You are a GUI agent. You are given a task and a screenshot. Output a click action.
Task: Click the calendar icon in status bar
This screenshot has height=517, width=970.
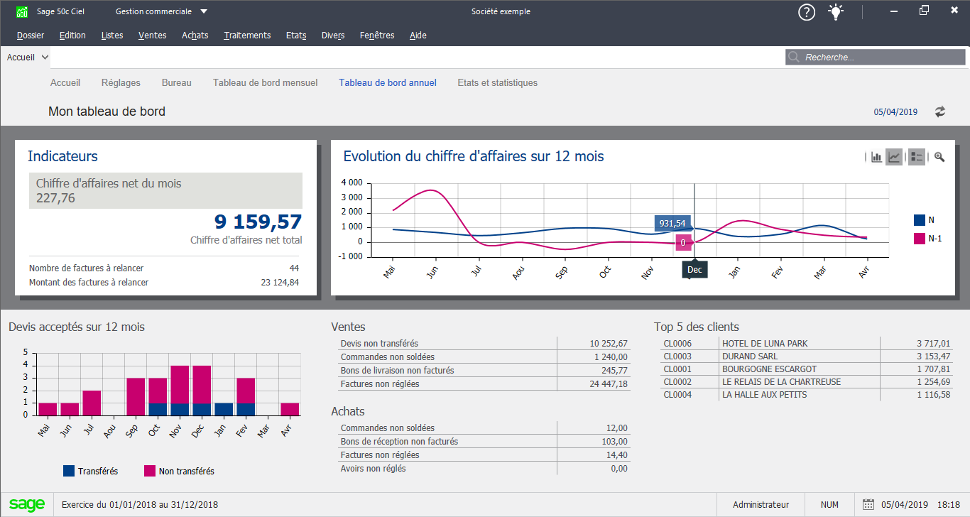[x=868, y=505]
